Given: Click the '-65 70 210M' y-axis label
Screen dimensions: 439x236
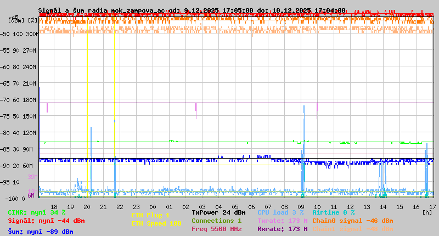Looking at the screenshot, I should (x=18, y=84).
